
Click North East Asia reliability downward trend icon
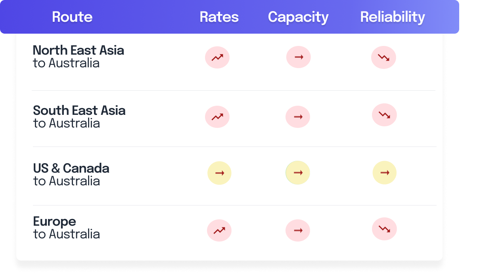point(383,57)
